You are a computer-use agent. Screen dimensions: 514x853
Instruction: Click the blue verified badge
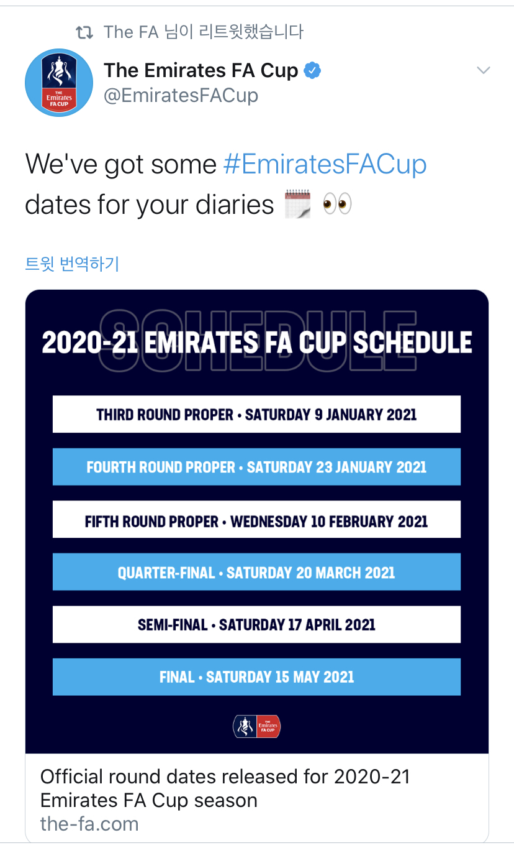(x=312, y=71)
